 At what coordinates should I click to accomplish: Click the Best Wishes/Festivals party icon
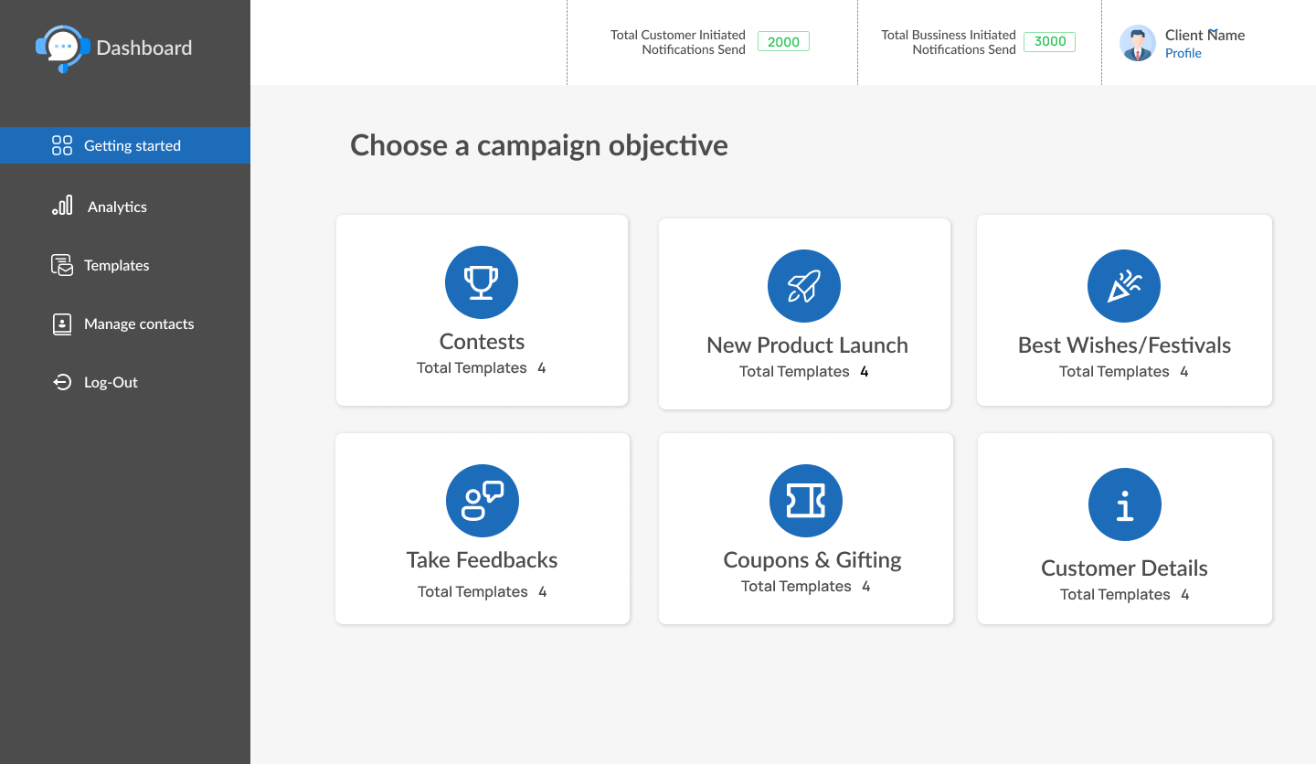coord(1124,286)
